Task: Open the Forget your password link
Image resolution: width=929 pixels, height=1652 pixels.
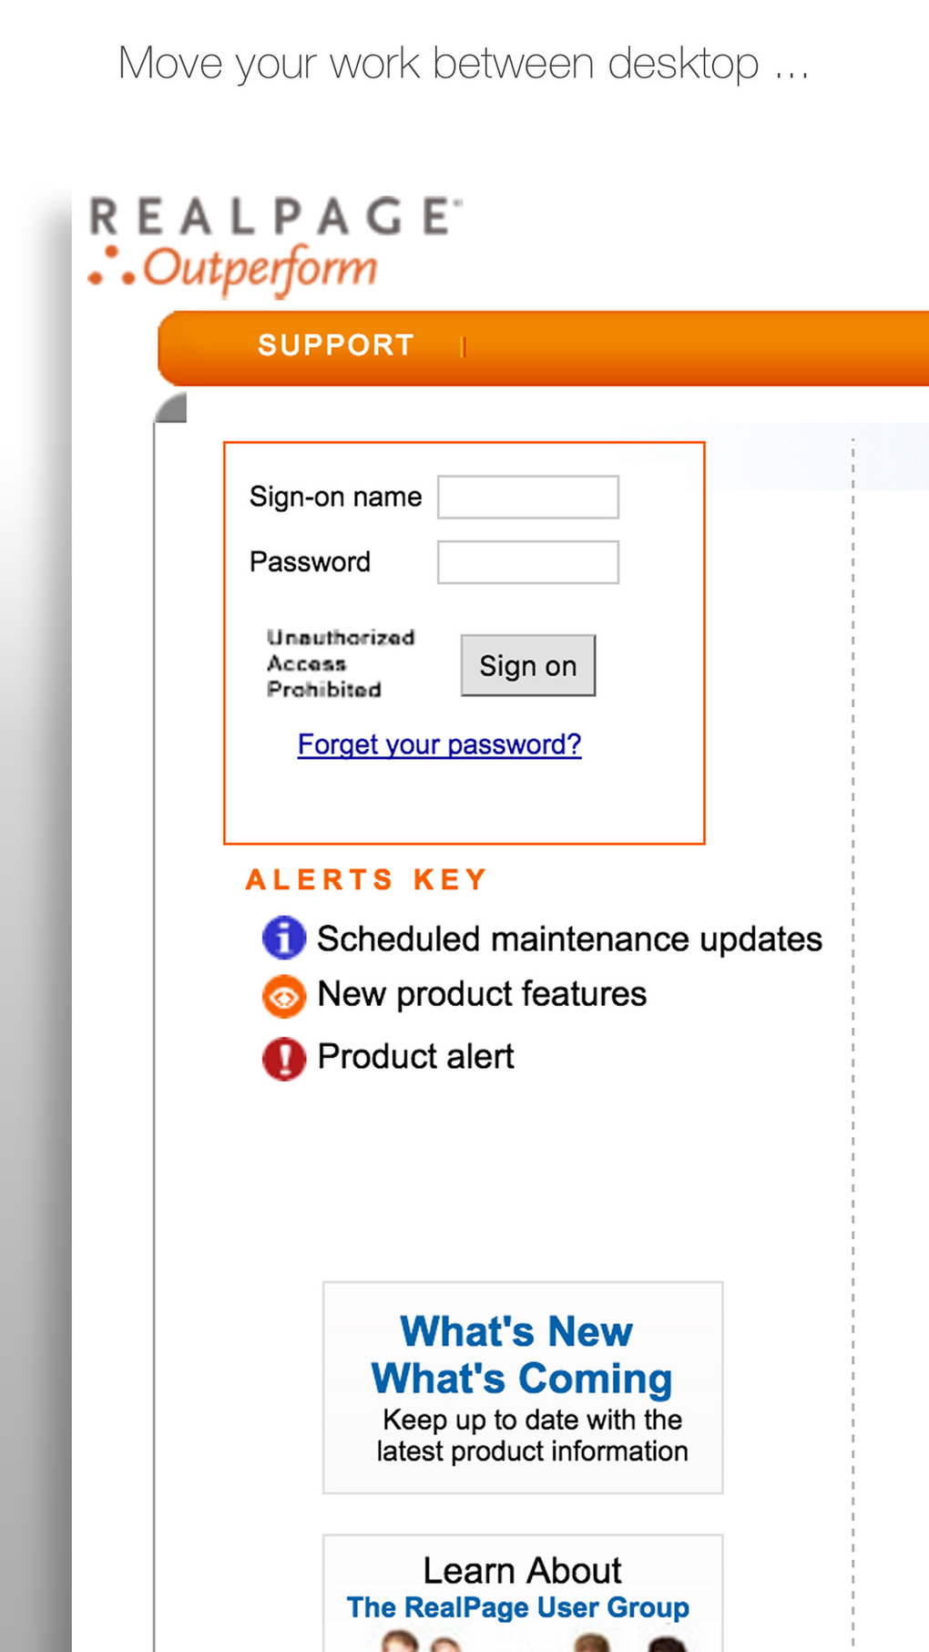Action: [439, 744]
